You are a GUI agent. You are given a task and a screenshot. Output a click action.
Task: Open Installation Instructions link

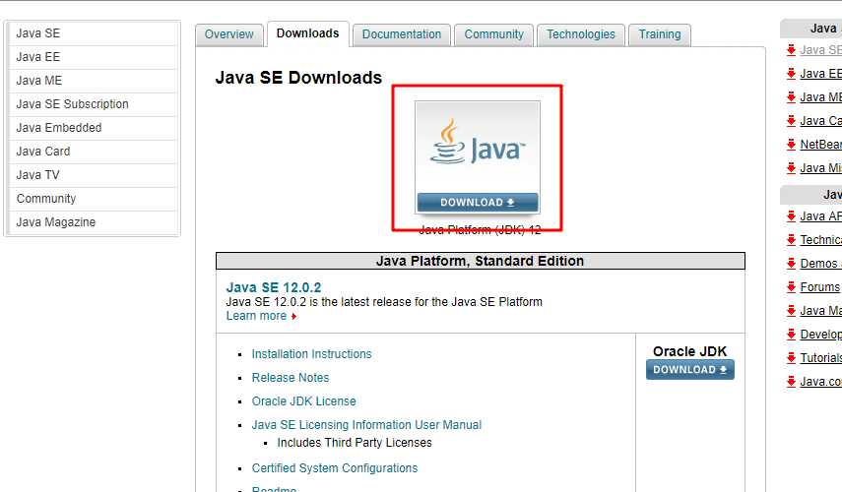point(311,354)
